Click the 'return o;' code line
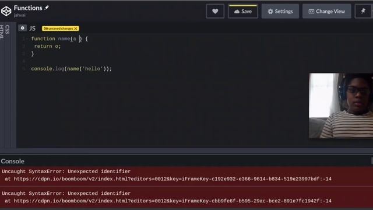 pos(48,46)
